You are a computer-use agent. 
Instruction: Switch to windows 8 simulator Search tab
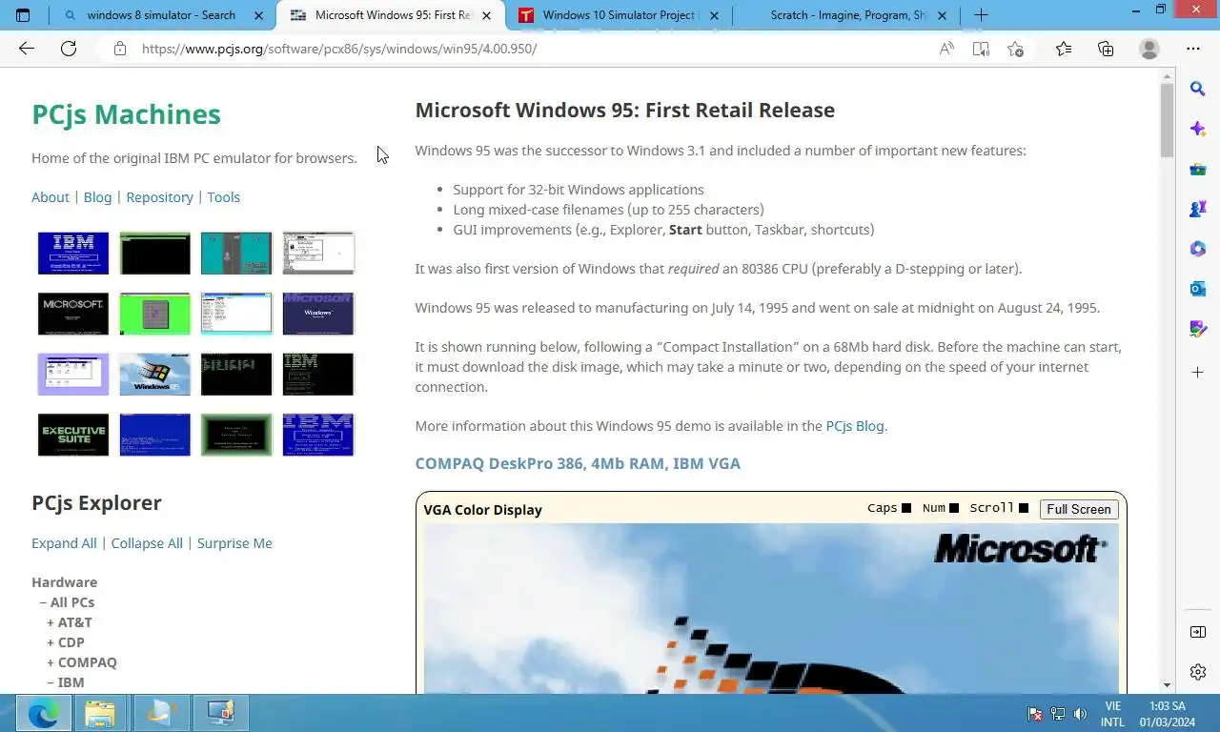point(160,15)
